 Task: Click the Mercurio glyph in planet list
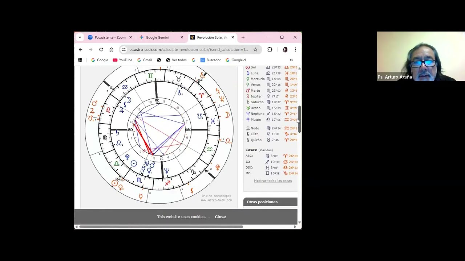248,79
